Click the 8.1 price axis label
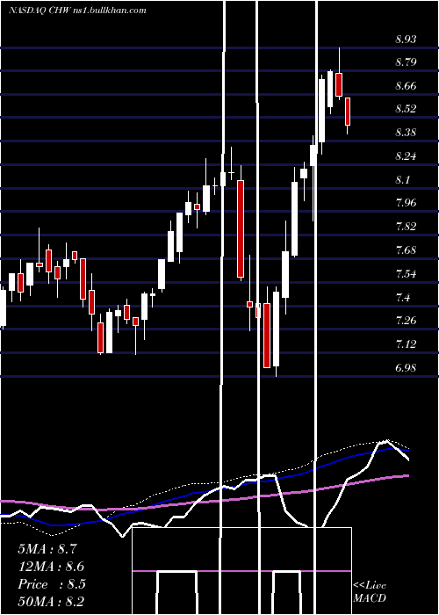The width and height of the screenshot is (439, 615). [402, 180]
